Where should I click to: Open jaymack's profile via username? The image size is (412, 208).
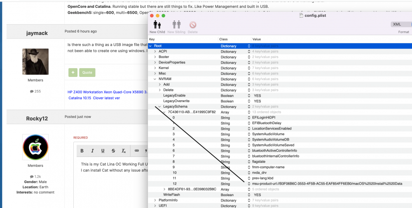pyautogui.click(x=37, y=33)
